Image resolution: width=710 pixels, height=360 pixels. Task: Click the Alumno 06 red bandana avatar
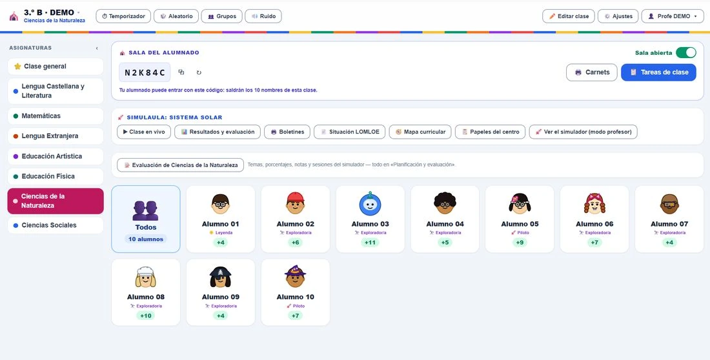tap(594, 203)
